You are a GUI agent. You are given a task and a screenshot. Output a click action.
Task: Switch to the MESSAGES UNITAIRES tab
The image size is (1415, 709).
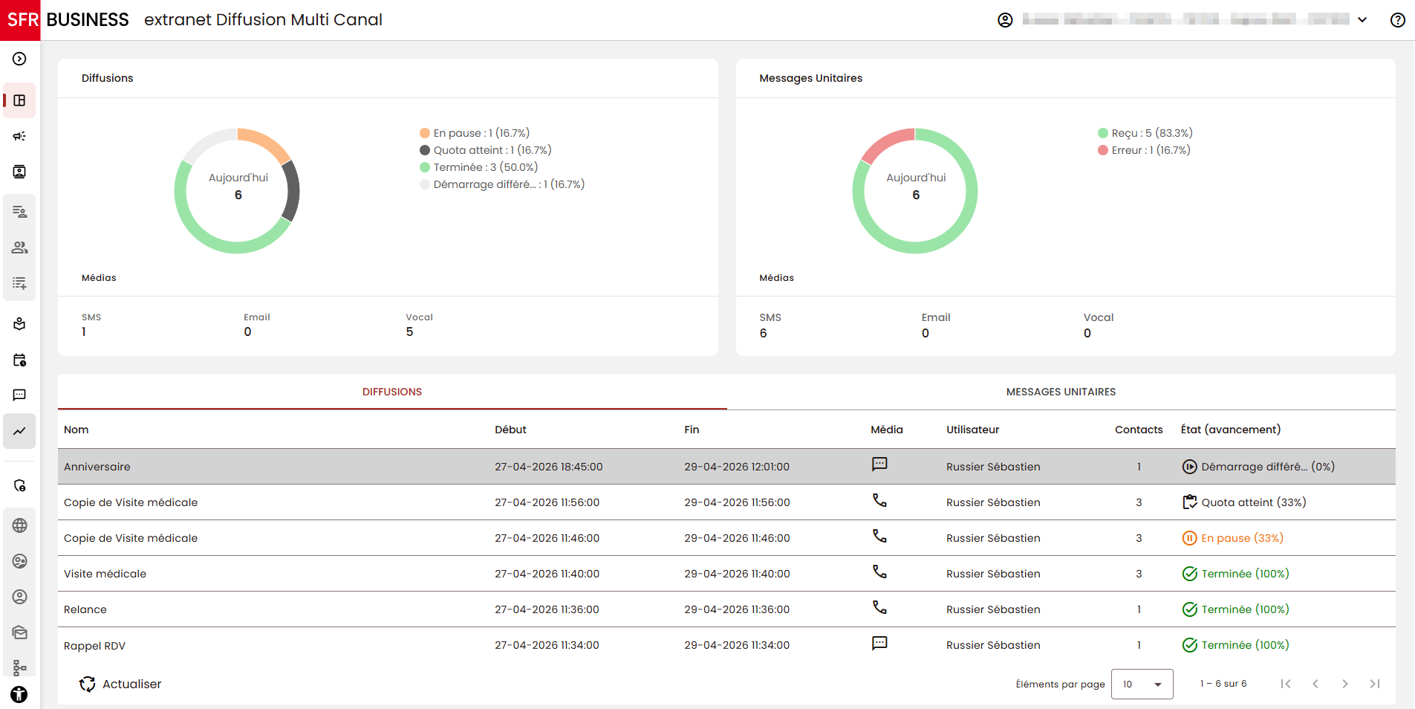(x=1061, y=392)
